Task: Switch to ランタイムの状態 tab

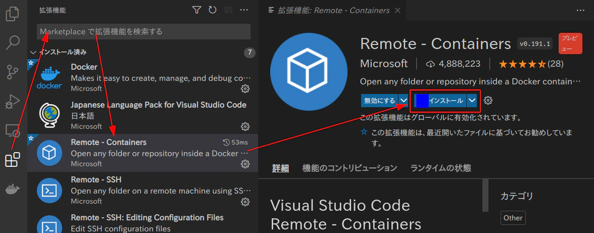Action: [440, 168]
